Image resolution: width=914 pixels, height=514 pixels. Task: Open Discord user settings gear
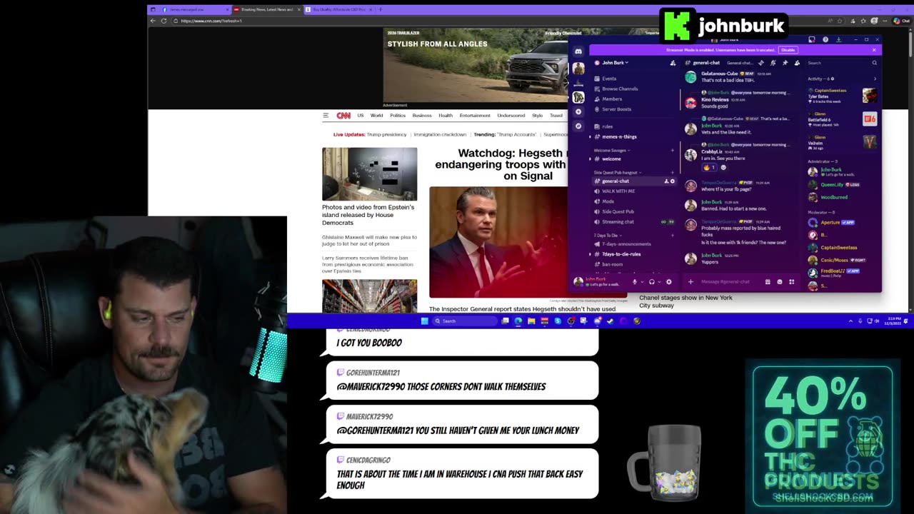(x=669, y=282)
